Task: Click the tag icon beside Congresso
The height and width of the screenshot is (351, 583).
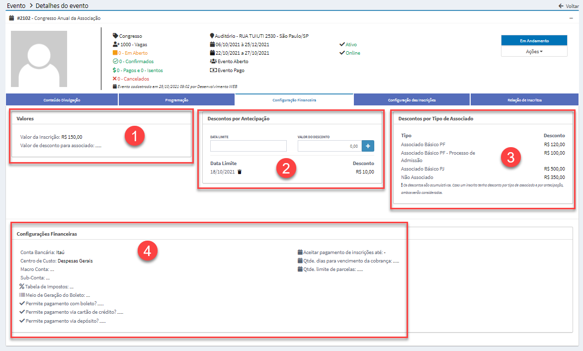Action: pos(115,36)
